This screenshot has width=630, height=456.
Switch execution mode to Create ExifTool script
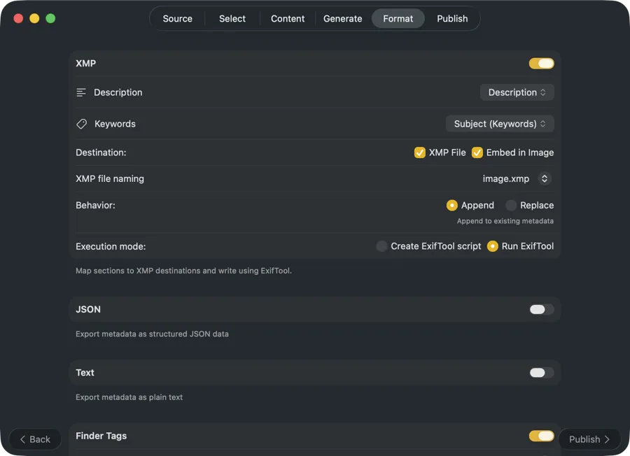click(381, 246)
